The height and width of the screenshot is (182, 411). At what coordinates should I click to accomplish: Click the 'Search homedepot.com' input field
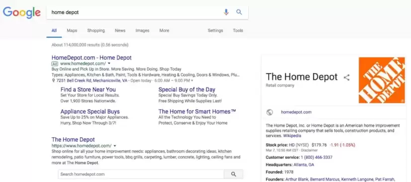tap(141, 174)
